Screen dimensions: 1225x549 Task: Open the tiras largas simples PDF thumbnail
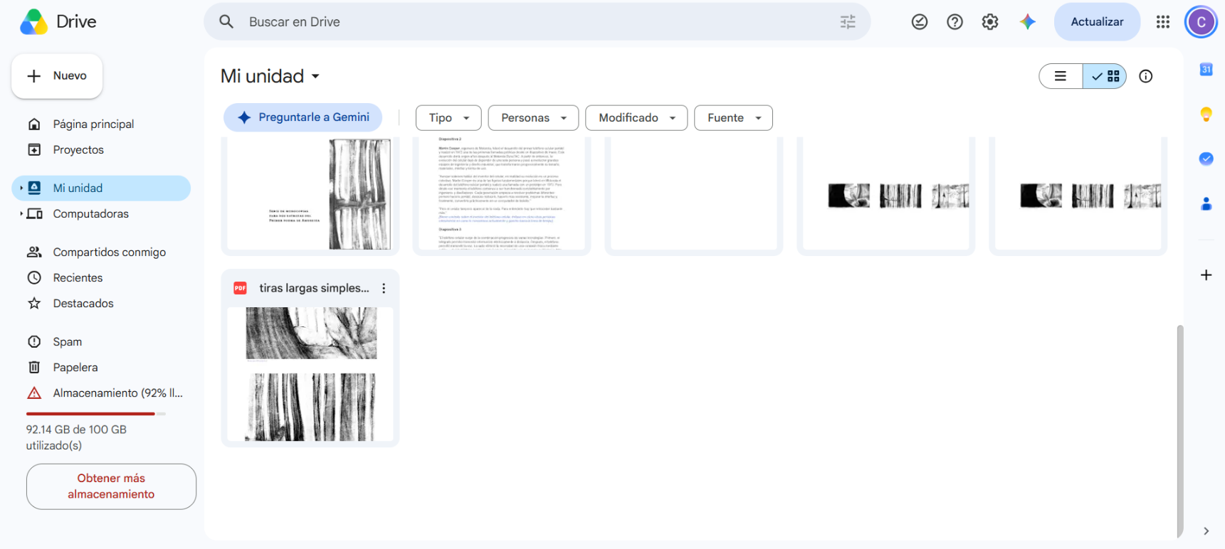point(310,374)
